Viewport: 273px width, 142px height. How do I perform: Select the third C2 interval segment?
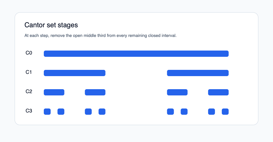[x=177, y=92]
